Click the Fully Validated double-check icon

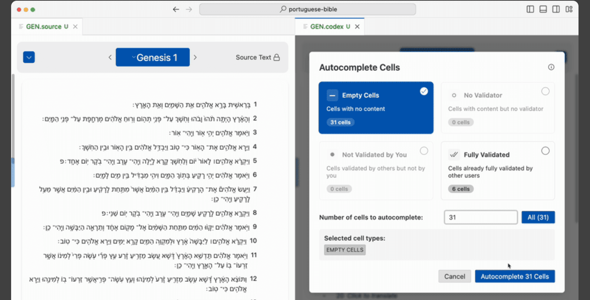pyautogui.click(x=454, y=155)
